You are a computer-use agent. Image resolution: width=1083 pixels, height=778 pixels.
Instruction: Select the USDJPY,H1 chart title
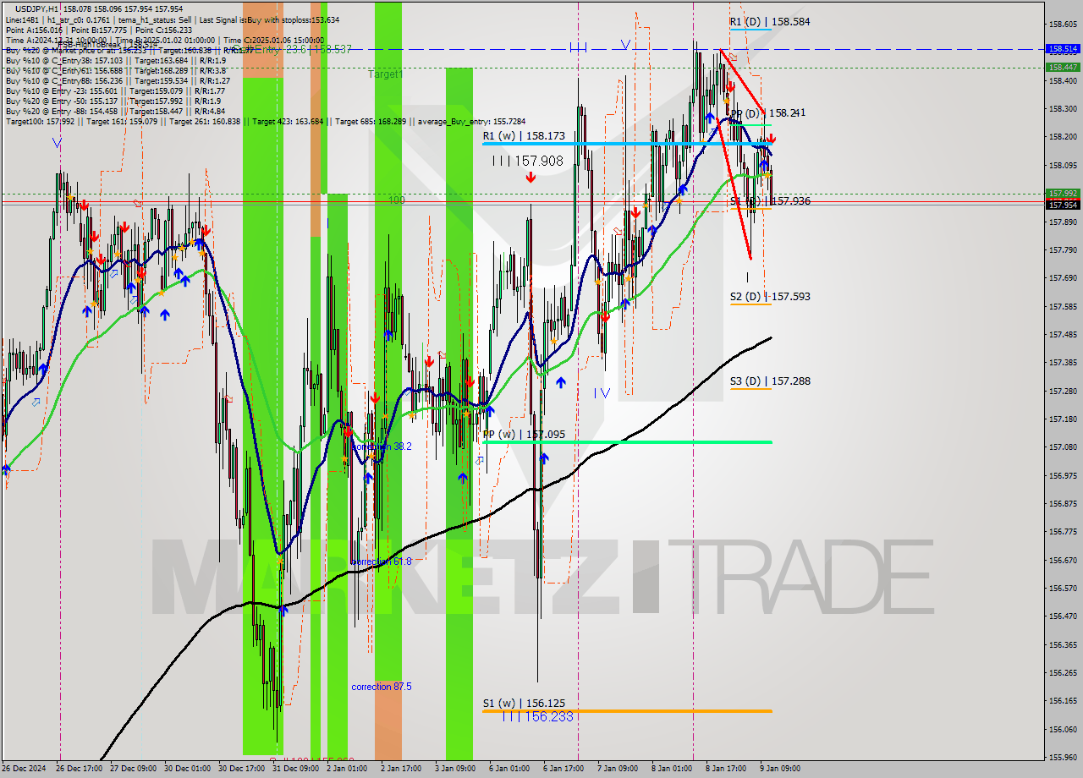point(36,8)
